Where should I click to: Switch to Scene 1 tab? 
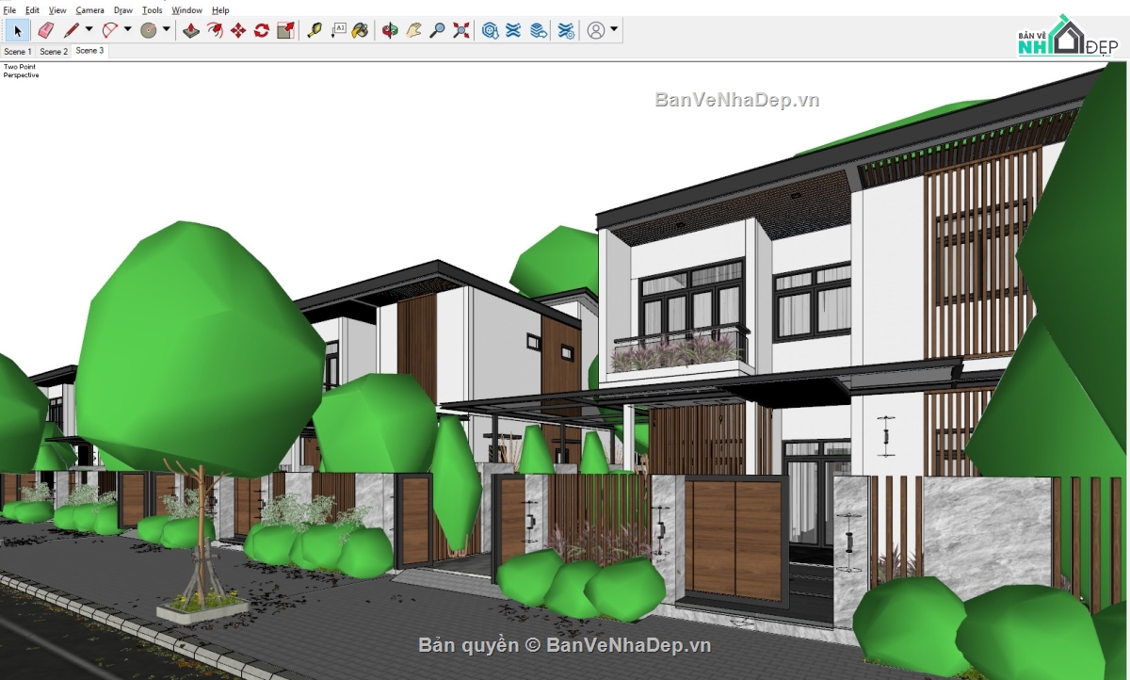click(17, 51)
